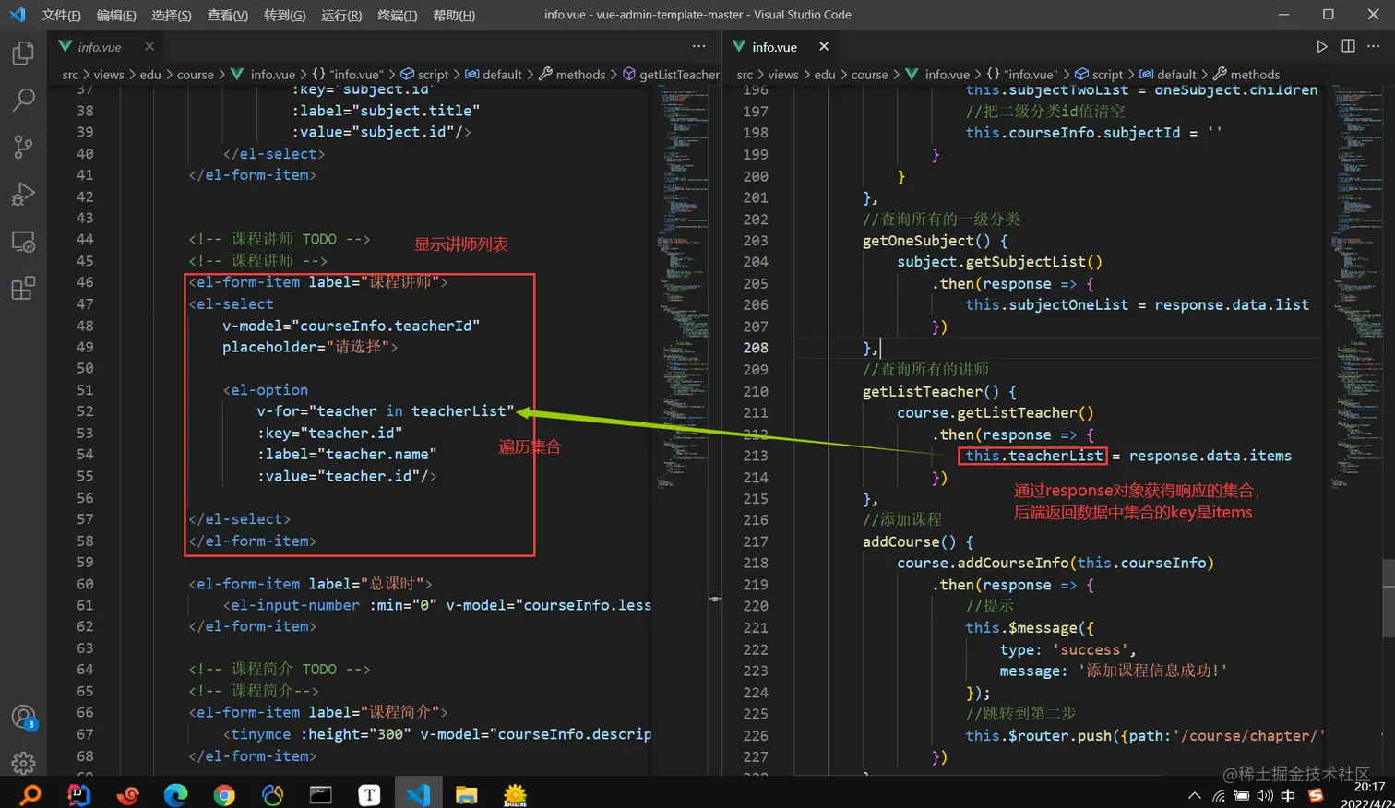The height and width of the screenshot is (808, 1395).
Task: Open File Explorer from taskbar
Action: click(466, 794)
